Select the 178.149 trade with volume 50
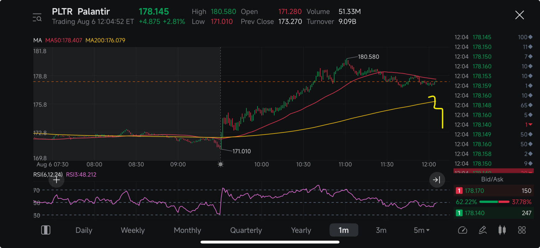Viewport: 540px width, 248px height. pos(493,134)
